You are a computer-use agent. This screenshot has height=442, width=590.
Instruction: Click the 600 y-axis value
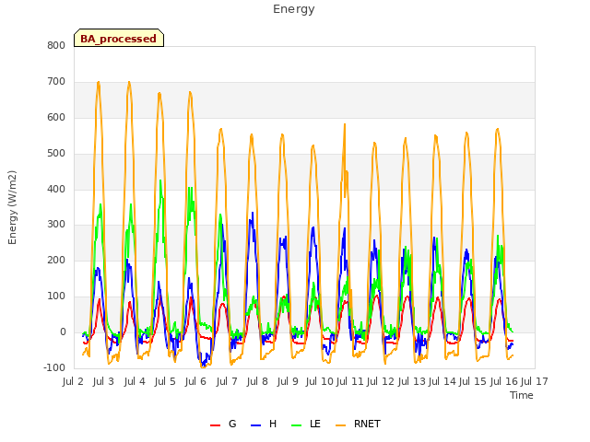tap(56, 118)
